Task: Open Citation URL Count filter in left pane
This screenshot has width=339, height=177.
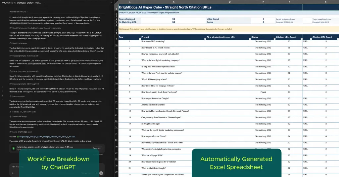Action: pos(301,39)
